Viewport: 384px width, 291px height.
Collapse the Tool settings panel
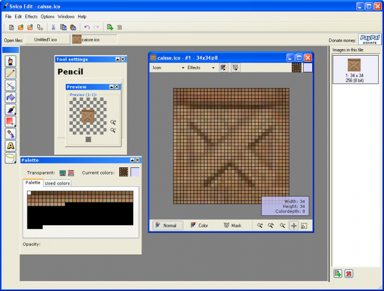[x=117, y=59]
